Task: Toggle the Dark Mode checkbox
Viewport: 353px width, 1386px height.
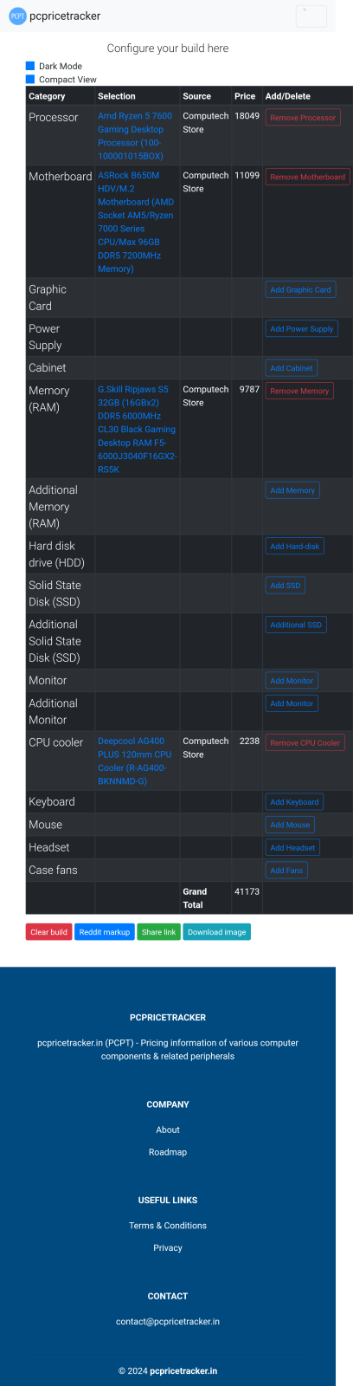Action: click(x=30, y=66)
